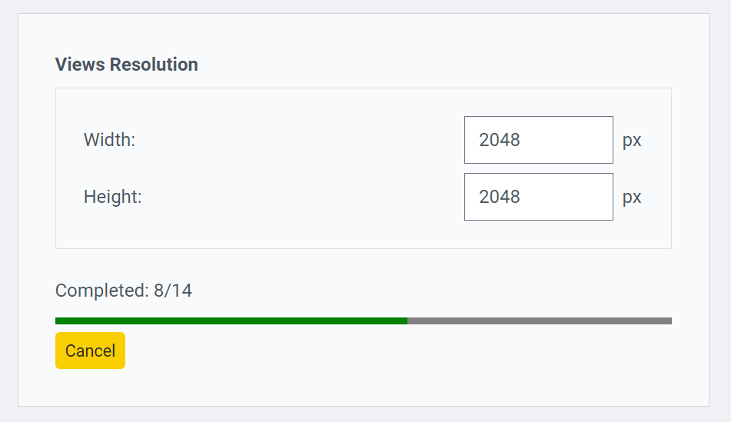Click the Completed: 8/14 status text
Screen dimensions: 731x422
pos(123,291)
